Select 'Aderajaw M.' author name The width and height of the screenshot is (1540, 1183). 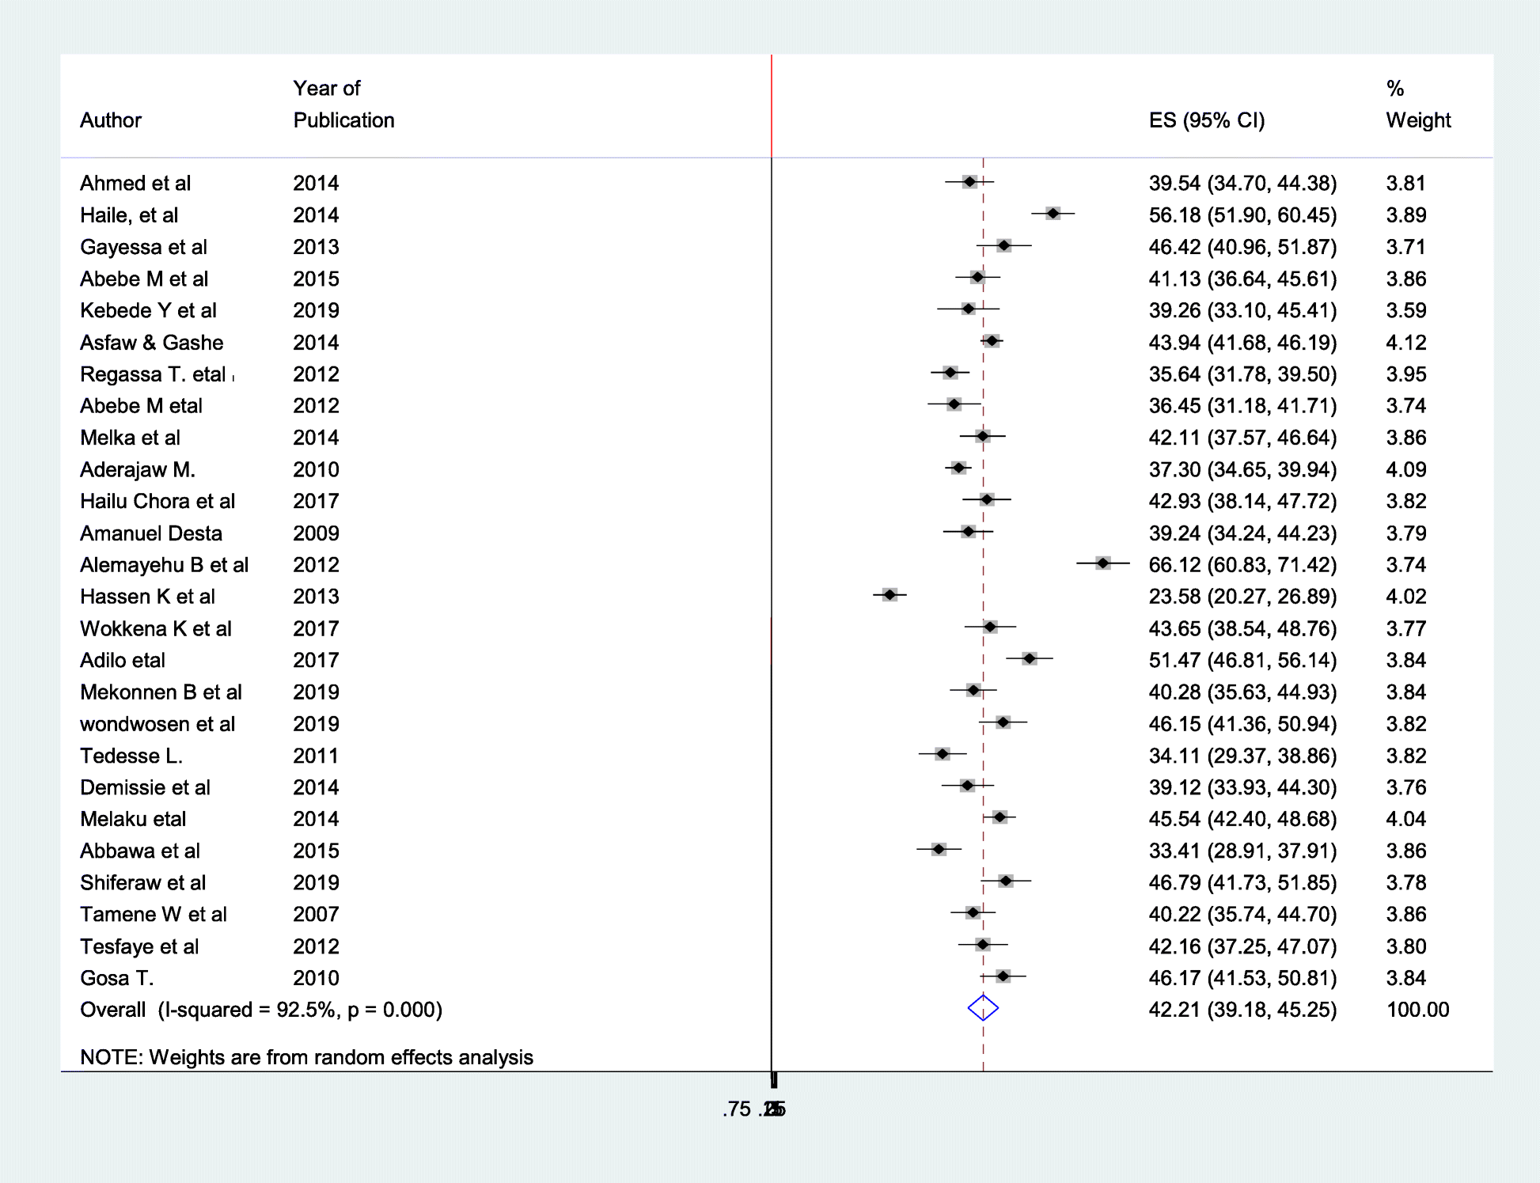(x=138, y=470)
